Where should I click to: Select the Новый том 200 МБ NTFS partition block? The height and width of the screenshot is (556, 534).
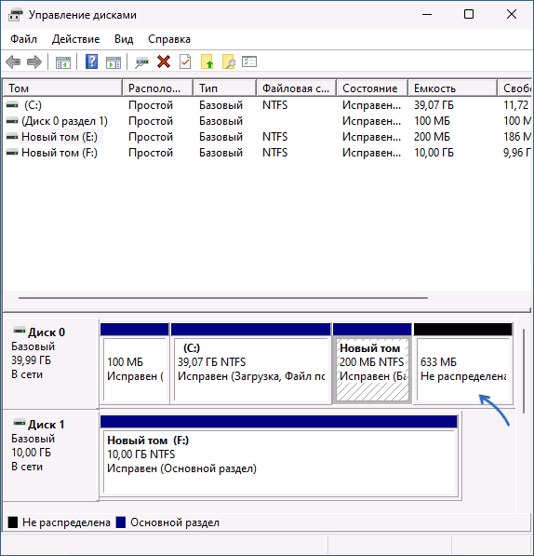click(372, 363)
